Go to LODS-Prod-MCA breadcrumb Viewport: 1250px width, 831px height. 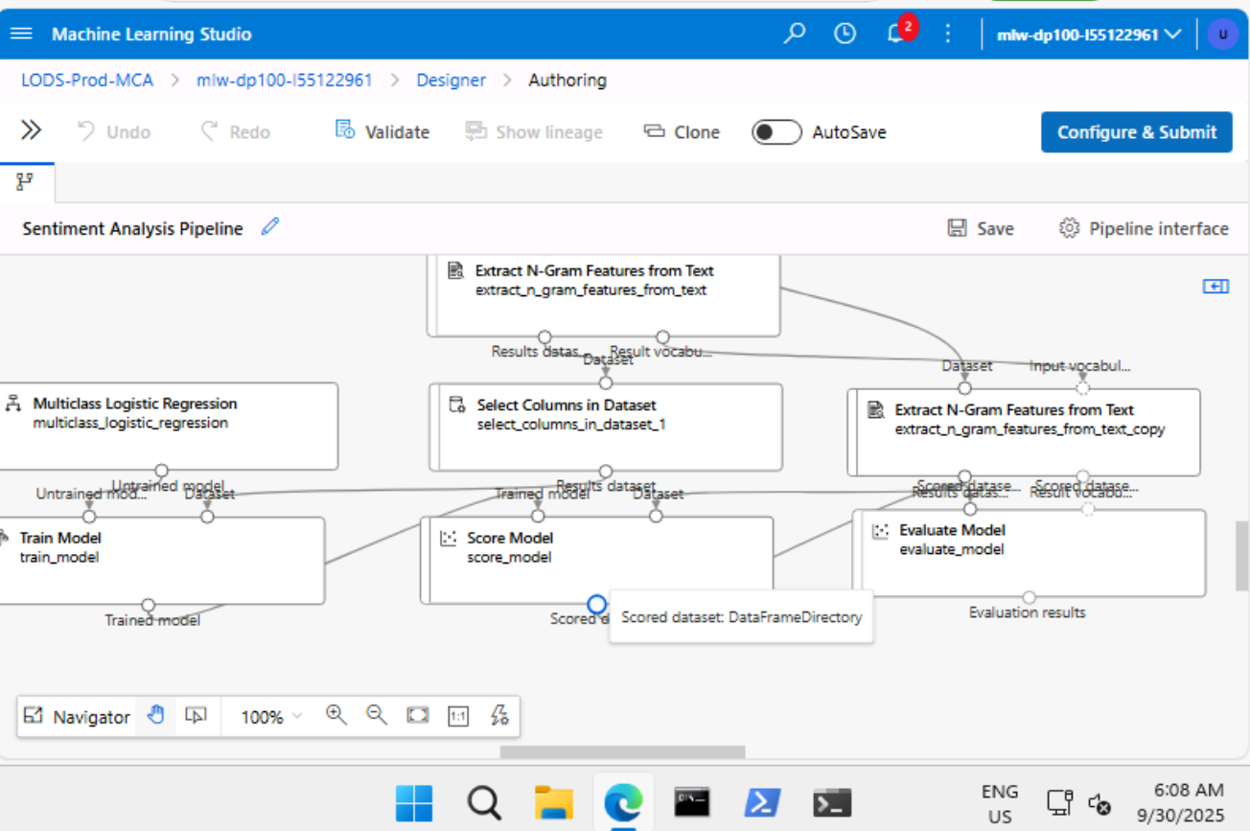87,81
